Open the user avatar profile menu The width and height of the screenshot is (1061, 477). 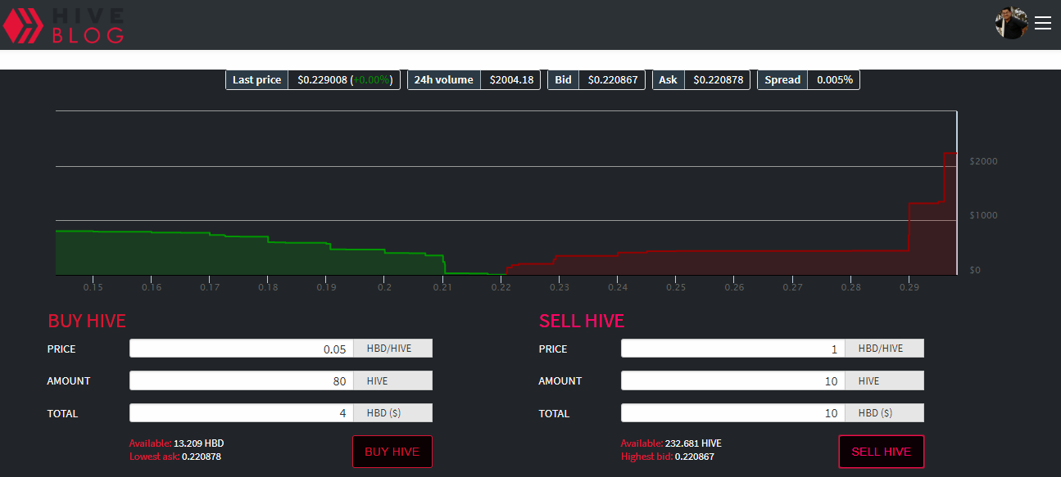[1011, 24]
